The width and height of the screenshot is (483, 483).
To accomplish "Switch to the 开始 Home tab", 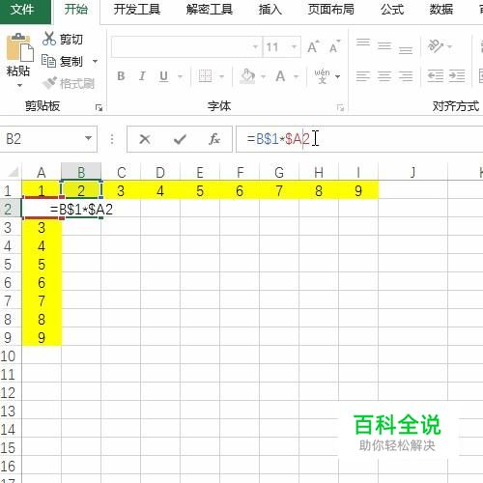I will tap(76, 10).
